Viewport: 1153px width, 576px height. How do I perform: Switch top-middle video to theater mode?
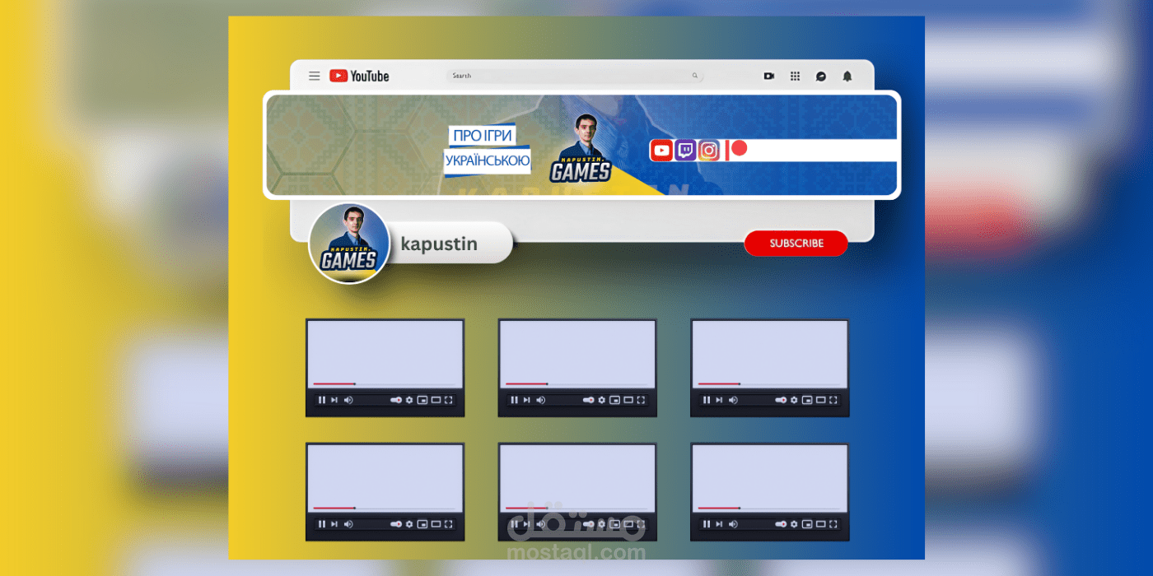click(x=628, y=400)
